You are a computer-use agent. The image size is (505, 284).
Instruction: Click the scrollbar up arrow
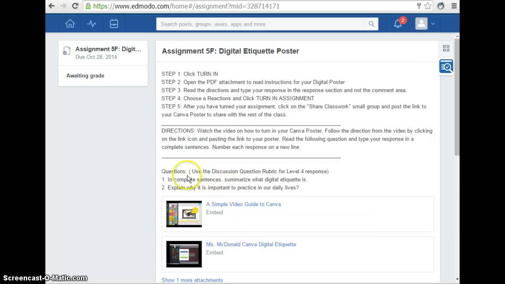pos(457,36)
